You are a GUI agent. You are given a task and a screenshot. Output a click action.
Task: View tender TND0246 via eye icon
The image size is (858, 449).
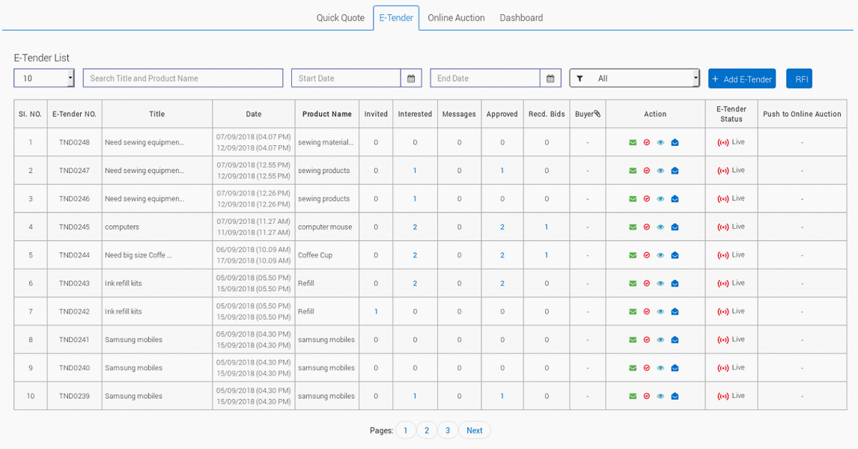(x=660, y=198)
